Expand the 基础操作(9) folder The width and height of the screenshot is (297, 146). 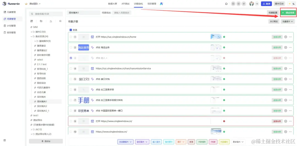click(x=35, y=41)
